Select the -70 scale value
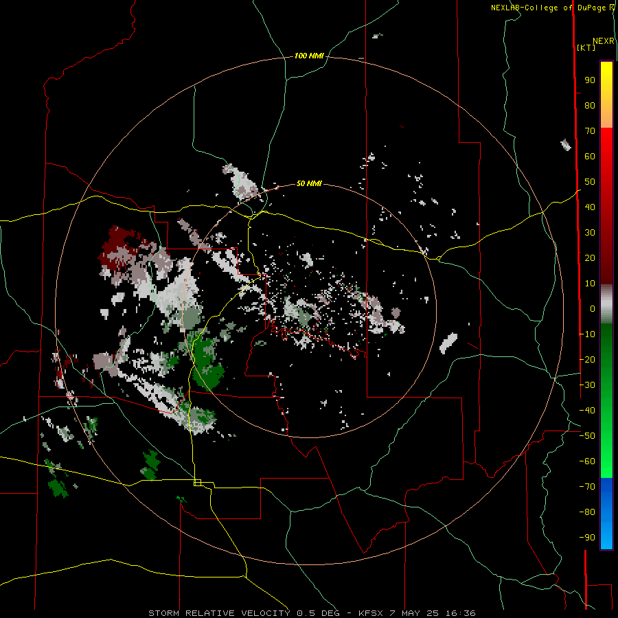This screenshot has height=618, width=618. tap(587, 487)
